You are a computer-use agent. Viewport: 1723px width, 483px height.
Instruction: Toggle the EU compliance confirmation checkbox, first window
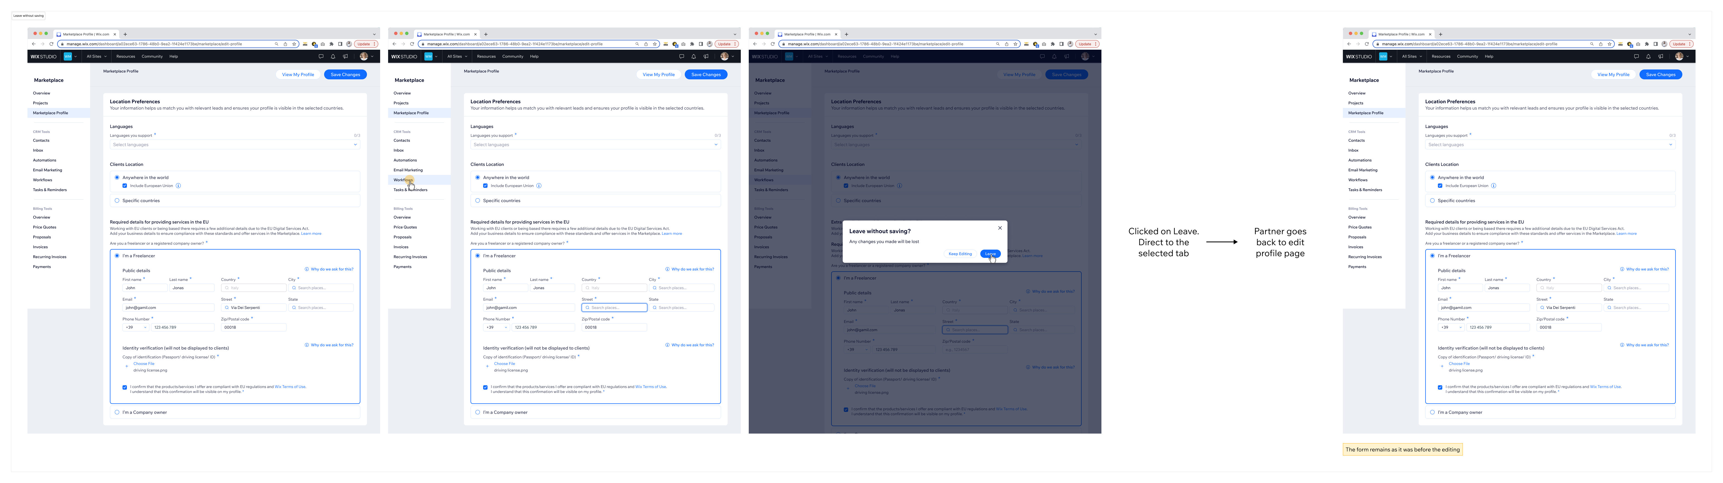(x=124, y=387)
